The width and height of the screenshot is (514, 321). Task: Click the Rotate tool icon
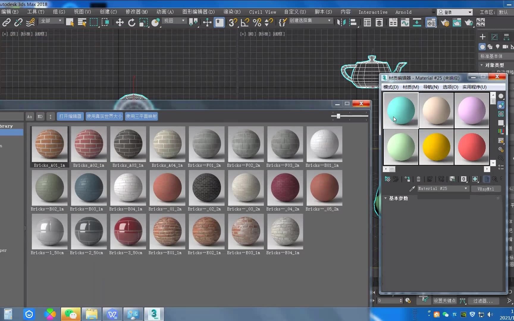coord(131,23)
